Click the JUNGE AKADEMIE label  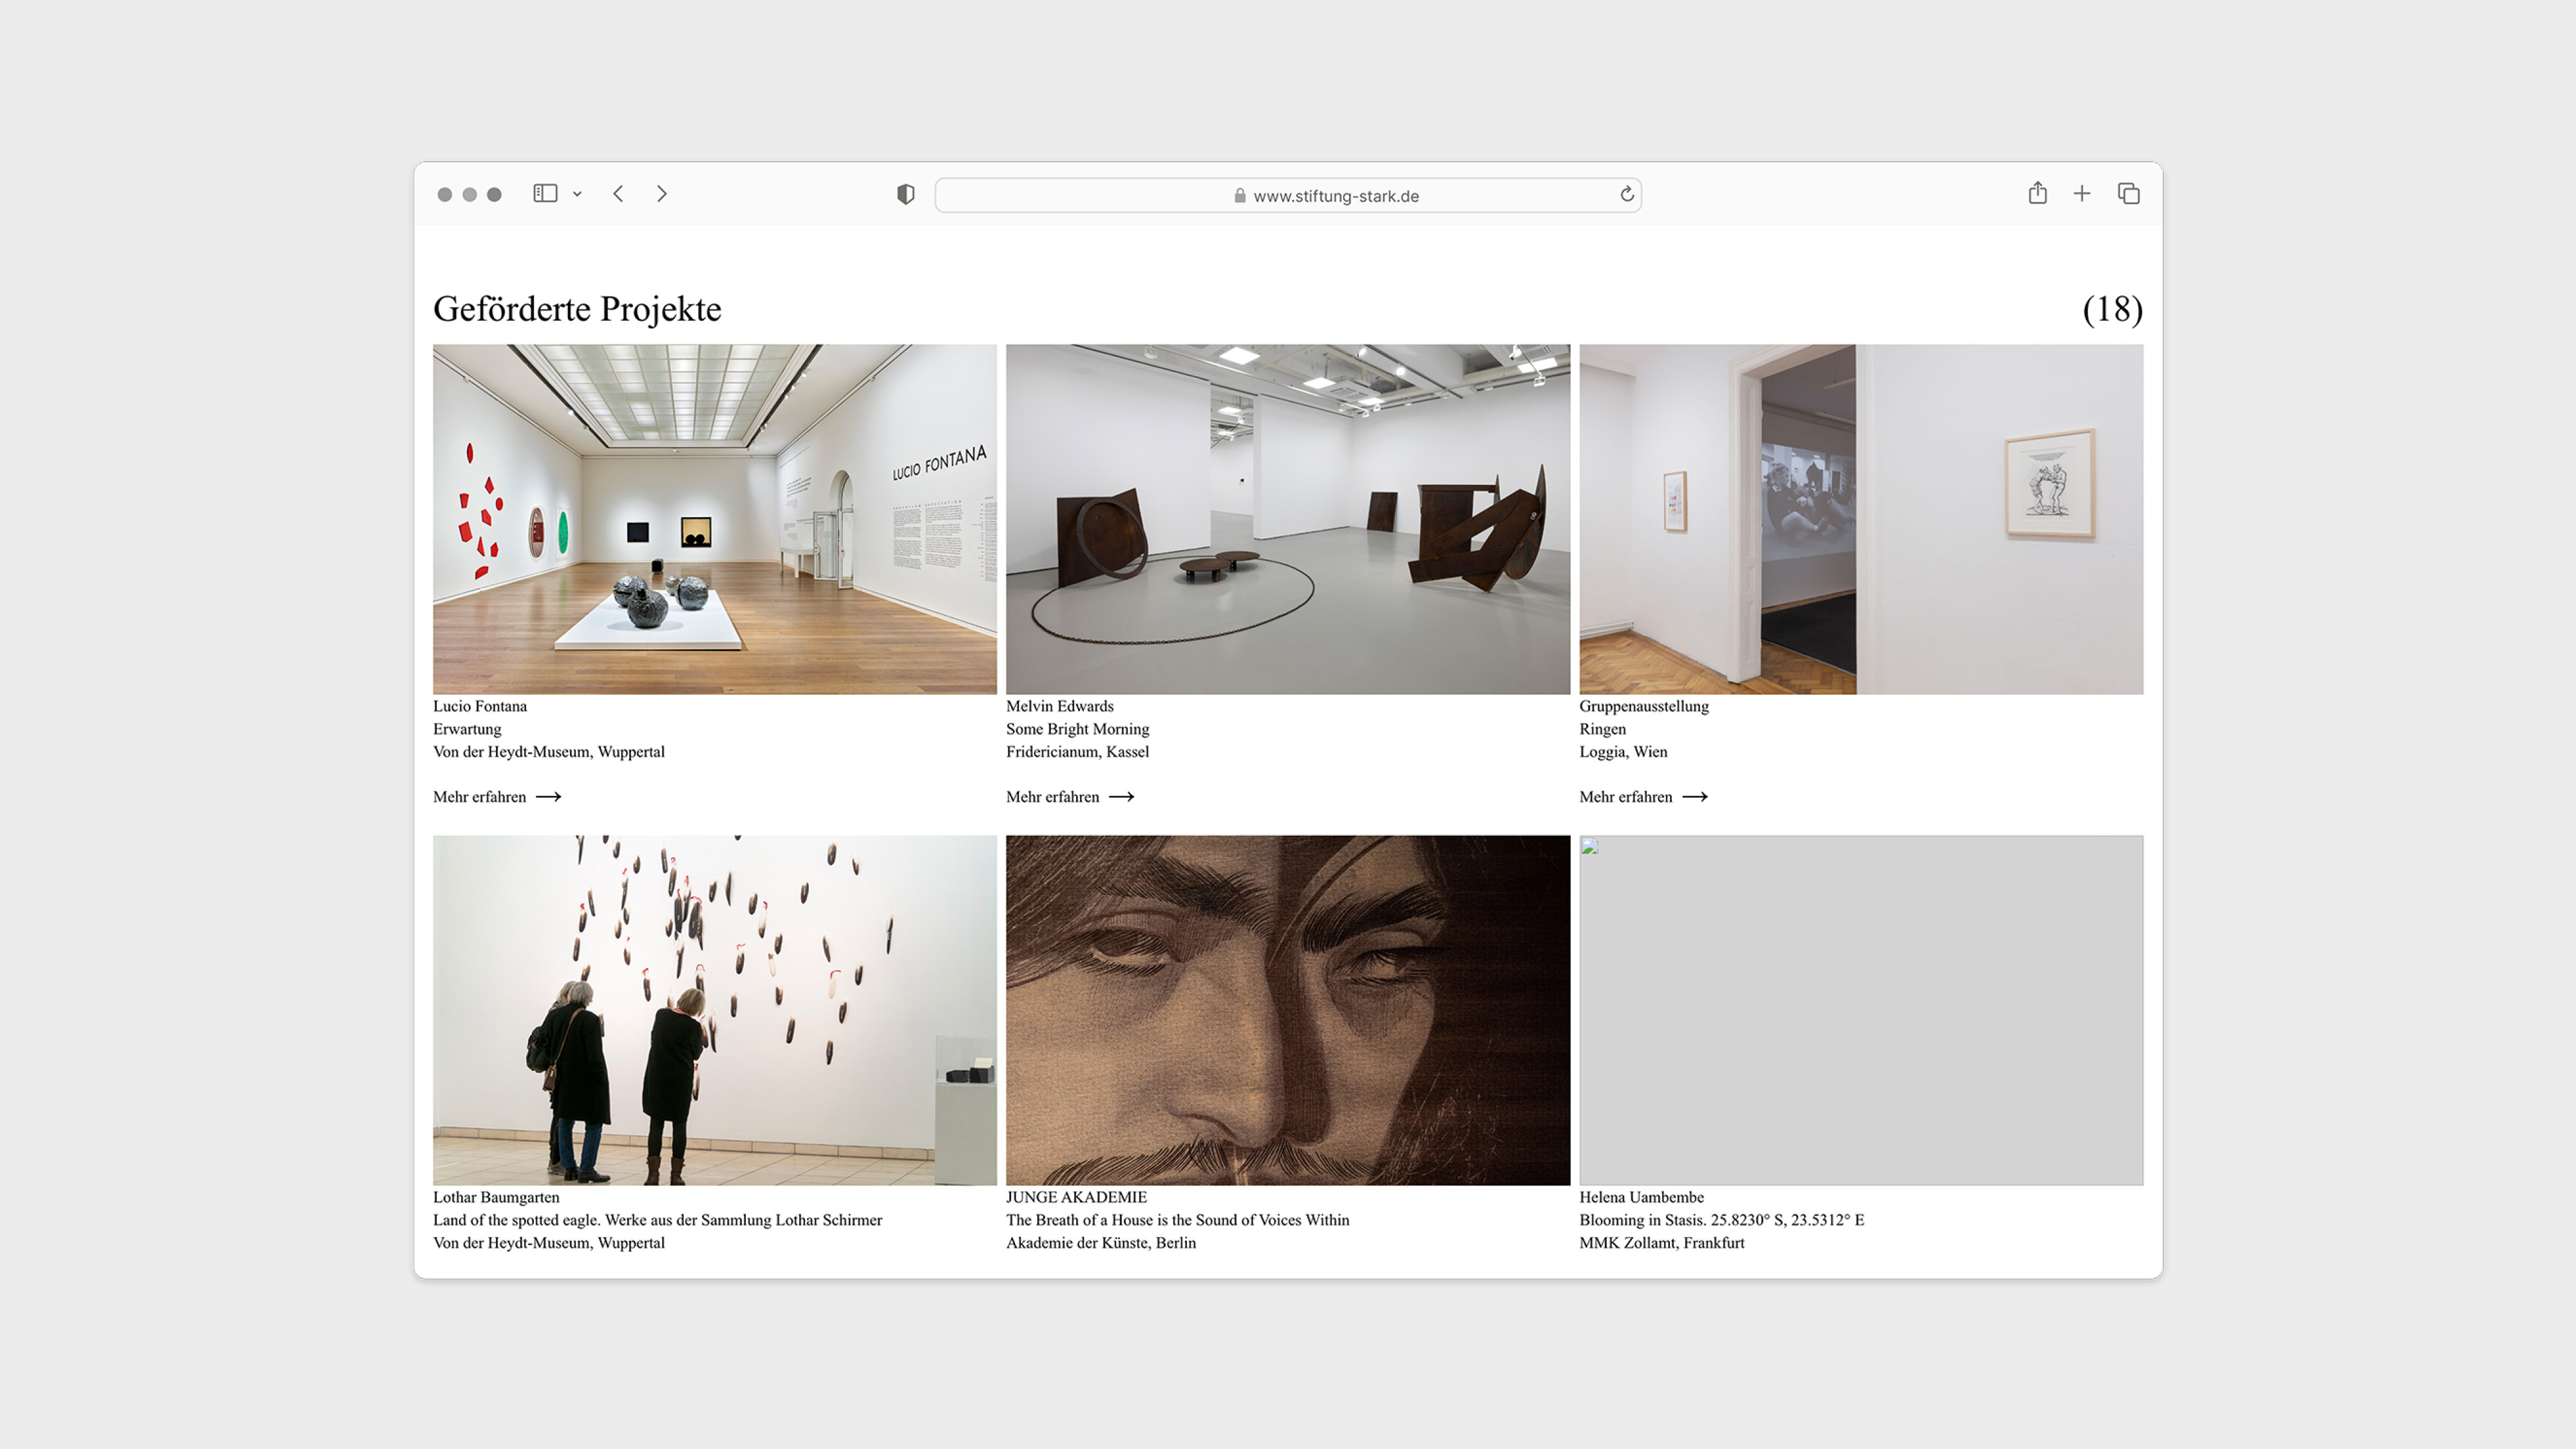pos(1077,1197)
